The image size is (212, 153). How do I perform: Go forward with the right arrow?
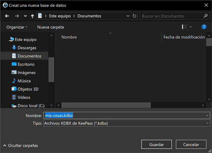pyautogui.click(x=17, y=16)
